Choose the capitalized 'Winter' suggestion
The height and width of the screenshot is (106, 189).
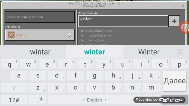[149, 52]
